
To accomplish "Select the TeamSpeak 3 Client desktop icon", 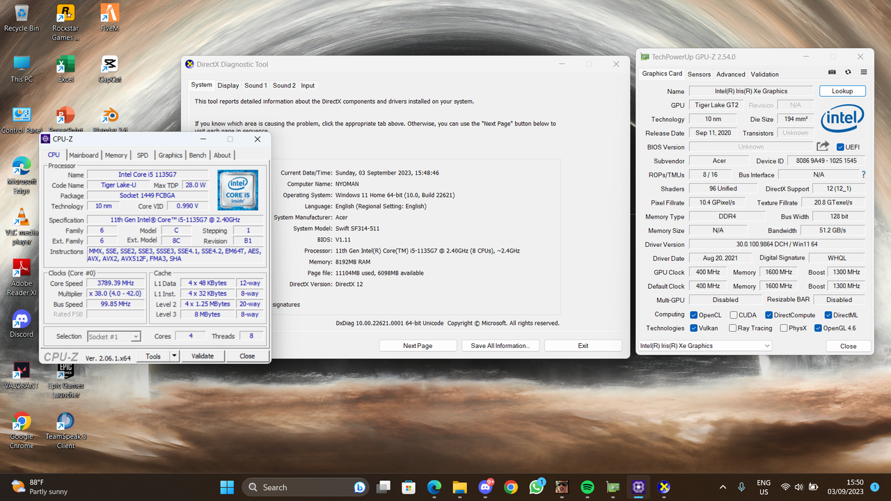I will (x=65, y=431).
